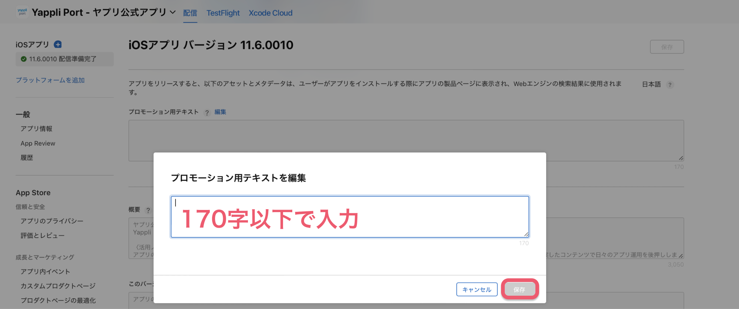Switch to the TestFlight tab
The width and height of the screenshot is (739, 309).
click(x=223, y=13)
